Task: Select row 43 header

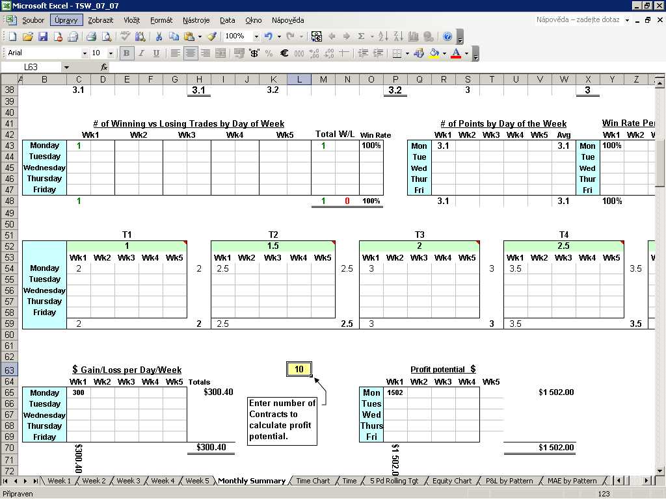Action: [9, 146]
